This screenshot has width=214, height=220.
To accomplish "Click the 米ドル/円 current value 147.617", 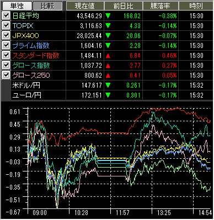I will pos(92,85).
